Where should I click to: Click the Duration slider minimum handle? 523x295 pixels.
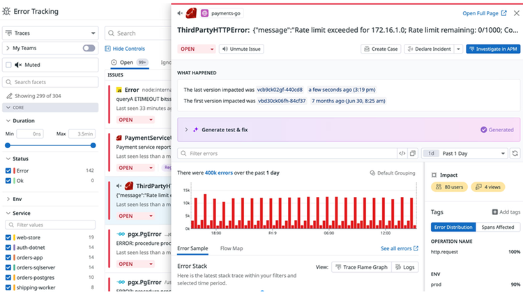(x=8, y=145)
